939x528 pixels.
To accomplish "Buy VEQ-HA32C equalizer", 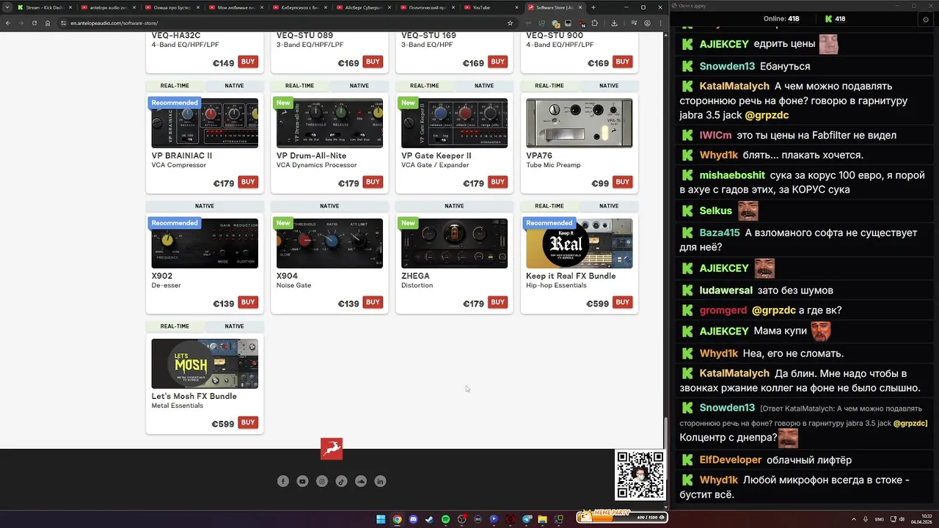I will click(248, 62).
